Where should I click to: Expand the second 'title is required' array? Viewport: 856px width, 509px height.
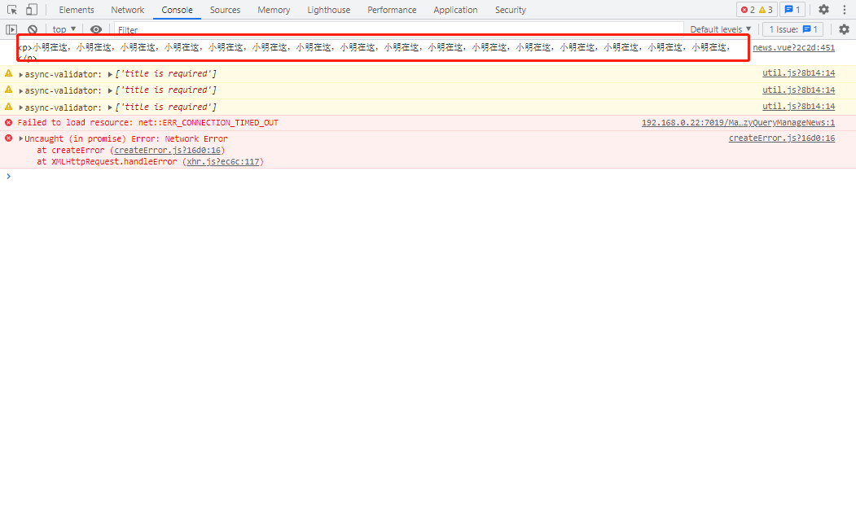[110, 90]
